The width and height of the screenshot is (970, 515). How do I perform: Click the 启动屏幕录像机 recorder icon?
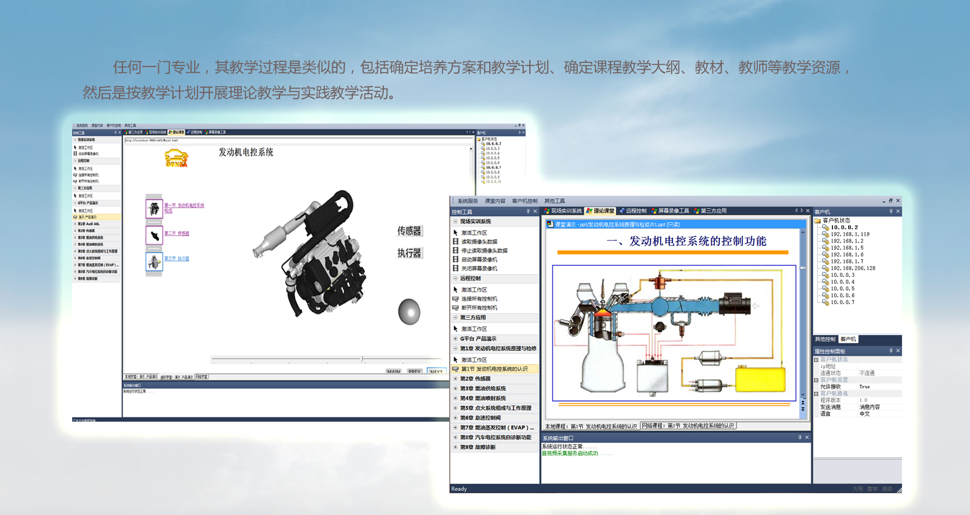click(456, 259)
